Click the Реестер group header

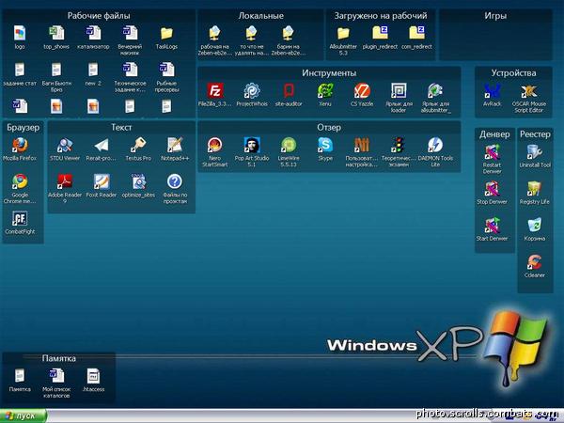click(535, 134)
